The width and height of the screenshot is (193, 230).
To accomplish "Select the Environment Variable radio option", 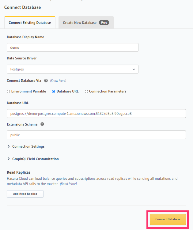I will tap(8, 91).
